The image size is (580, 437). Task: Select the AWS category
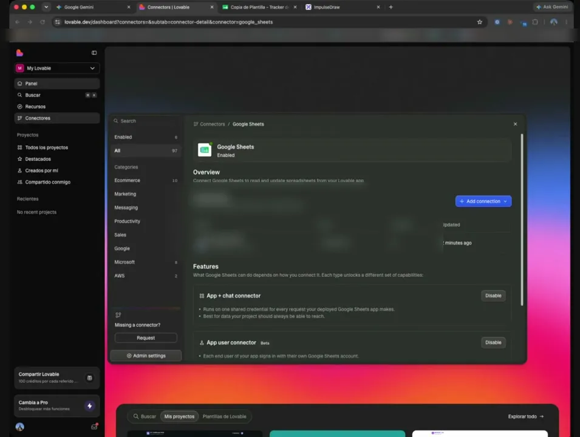tap(146, 276)
